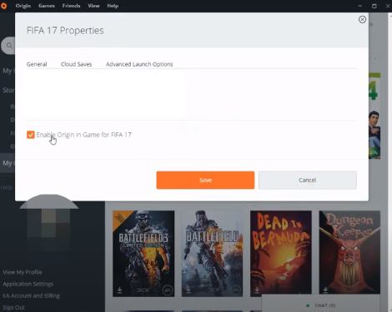Viewport: 392px width, 312px height.
Task: Click the pixelated user avatar
Action: pos(48,223)
